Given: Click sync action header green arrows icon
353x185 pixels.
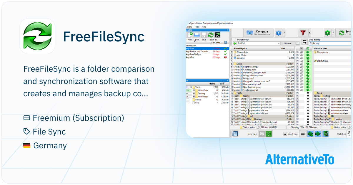Looking at the screenshot, I should point(308,48).
